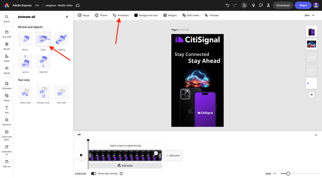Click the invite collaborators icon
The height and width of the screenshot is (178, 322).
point(244,5)
